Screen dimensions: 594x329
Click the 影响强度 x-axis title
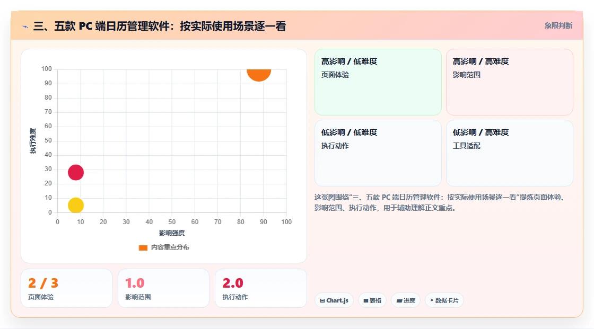[172, 233]
